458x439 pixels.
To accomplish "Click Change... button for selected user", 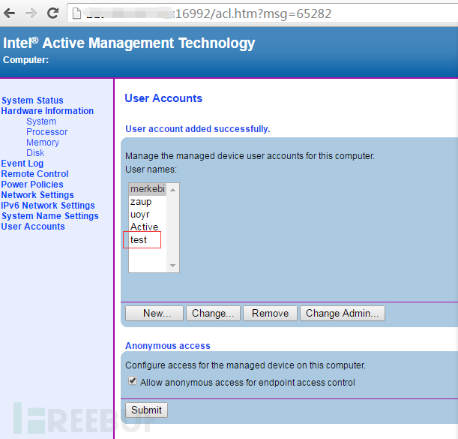I will [213, 313].
